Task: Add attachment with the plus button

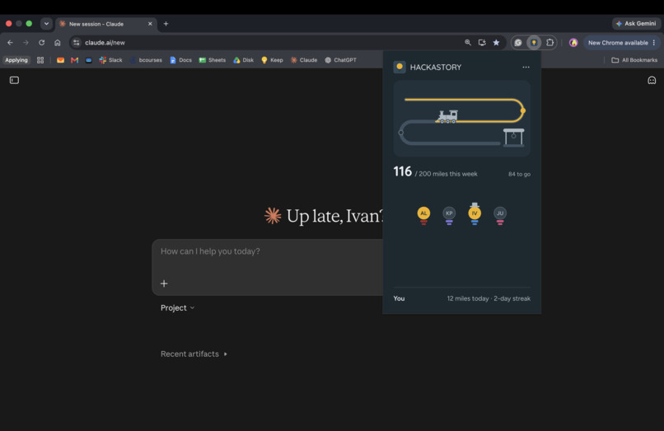Action: pos(164,283)
